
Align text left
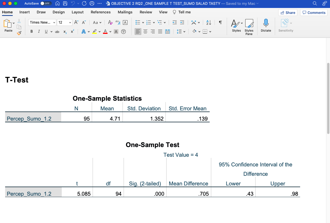coord(138,32)
